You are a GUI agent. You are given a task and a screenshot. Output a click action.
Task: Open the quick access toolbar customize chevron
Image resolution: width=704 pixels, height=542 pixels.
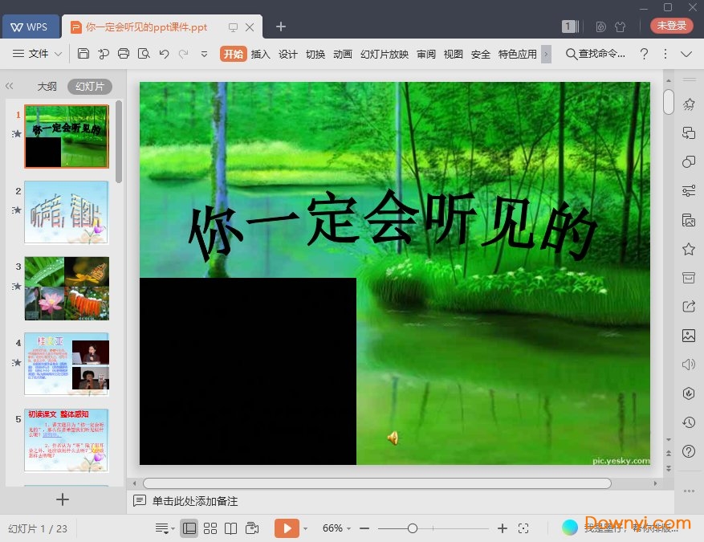pyautogui.click(x=204, y=55)
